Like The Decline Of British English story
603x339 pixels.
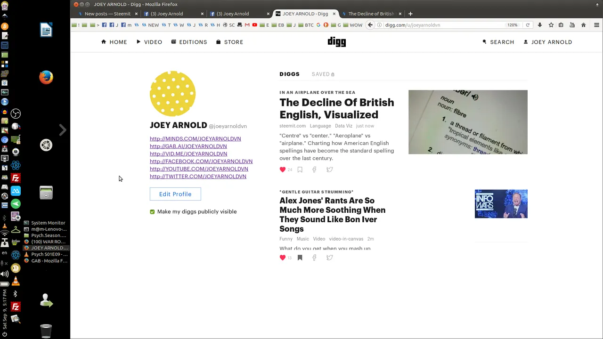pyautogui.click(x=283, y=169)
